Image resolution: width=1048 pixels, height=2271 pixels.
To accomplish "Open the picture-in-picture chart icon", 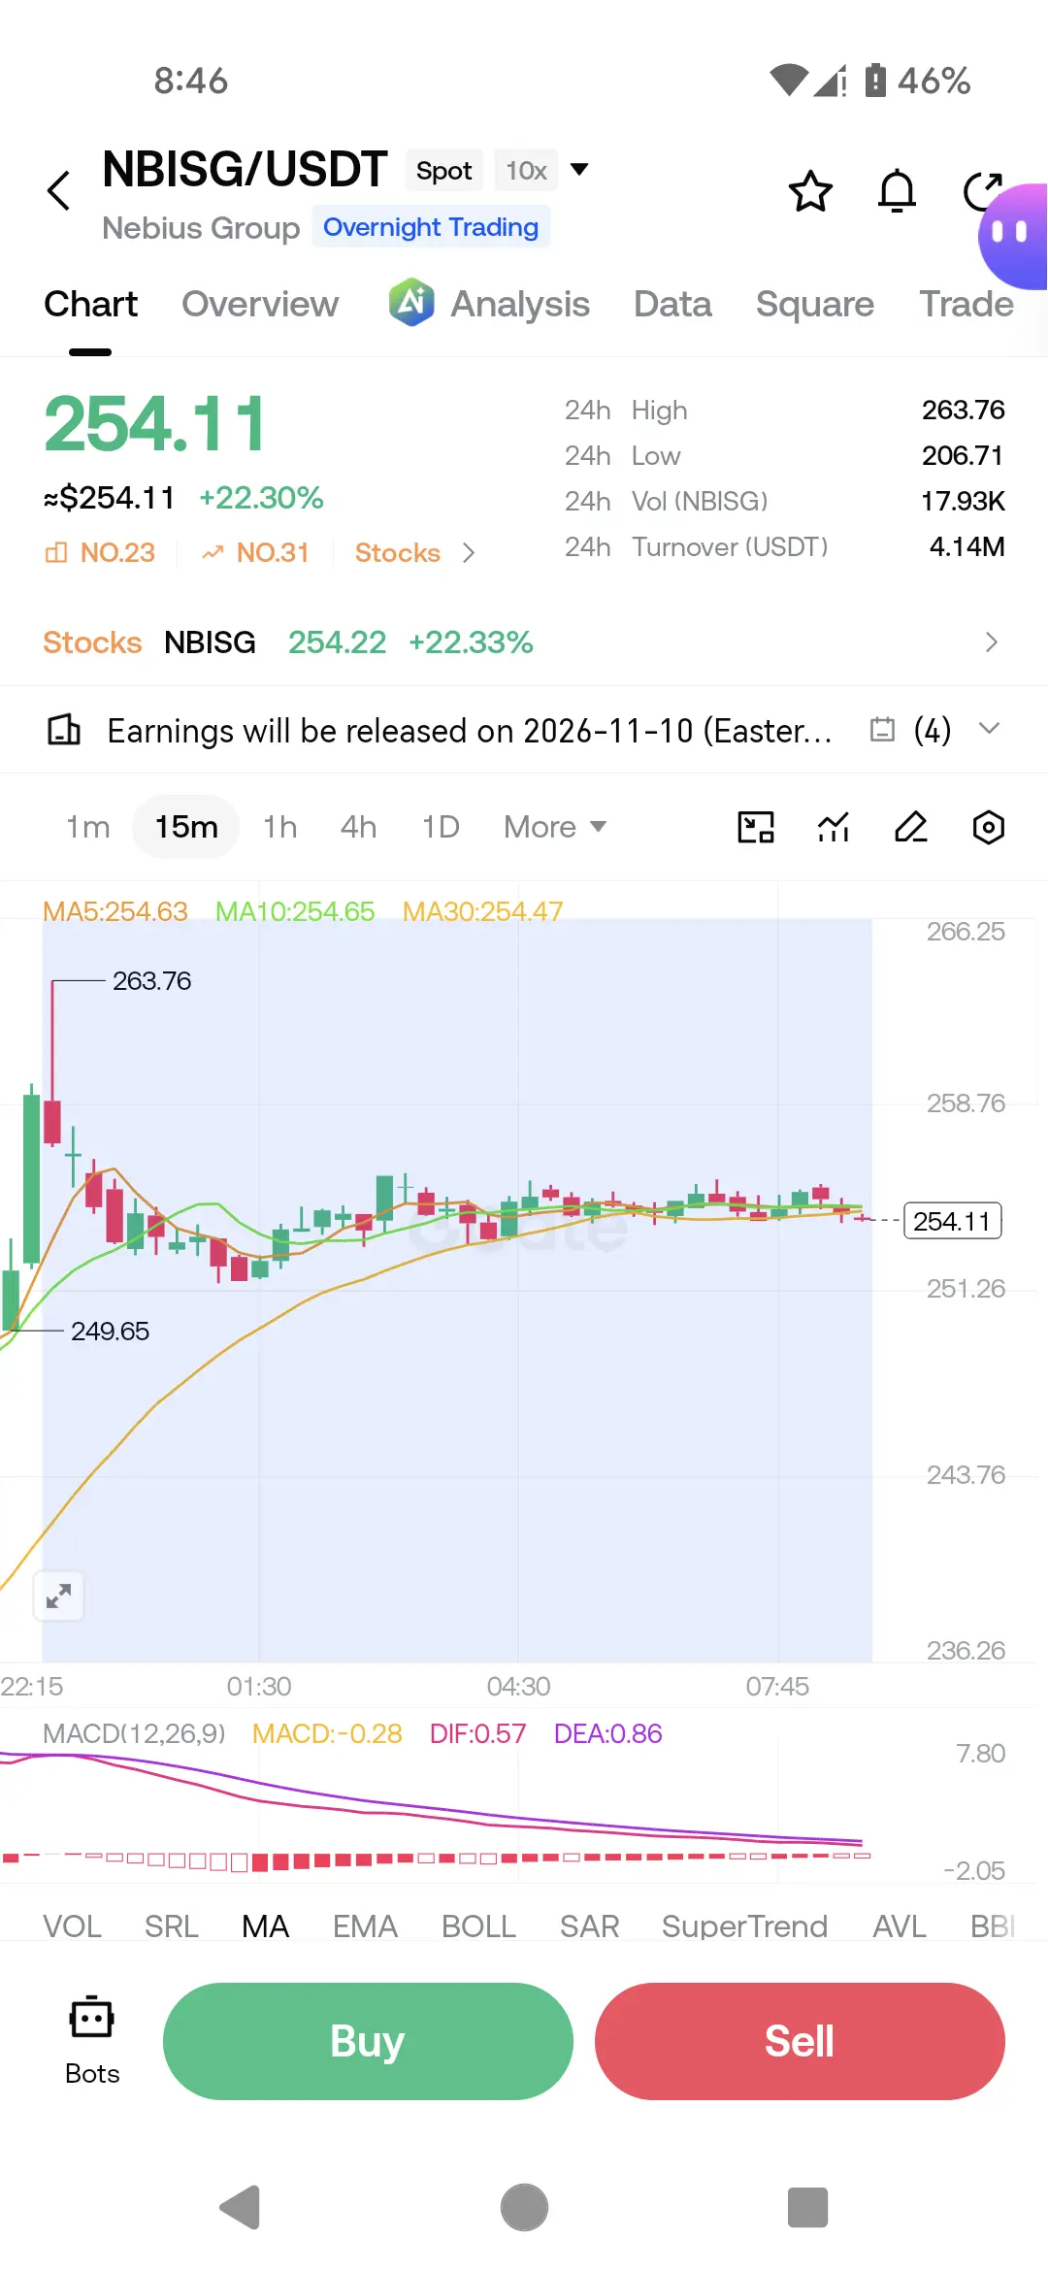I will pyautogui.click(x=756, y=827).
